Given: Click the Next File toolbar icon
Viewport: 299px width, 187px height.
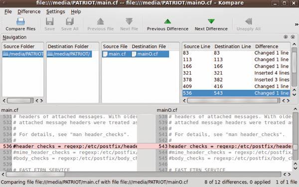Looking at the screenshot, I should point(129,21).
